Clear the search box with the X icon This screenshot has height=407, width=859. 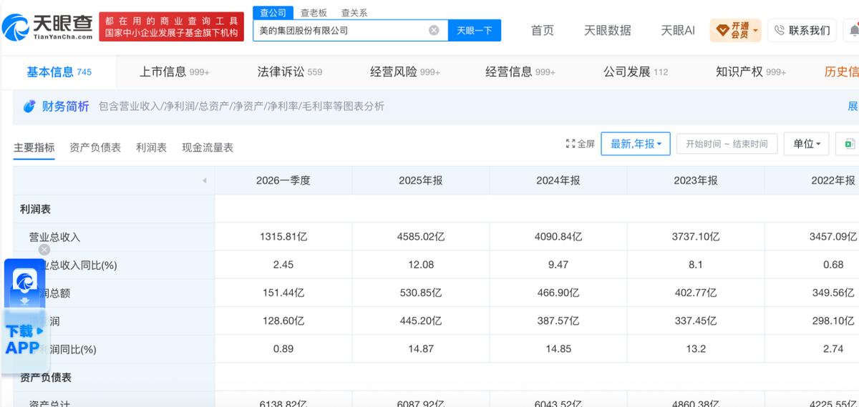tap(434, 30)
